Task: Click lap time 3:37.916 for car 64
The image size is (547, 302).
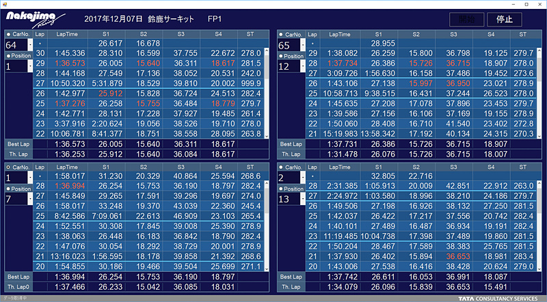Action: (x=70, y=124)
